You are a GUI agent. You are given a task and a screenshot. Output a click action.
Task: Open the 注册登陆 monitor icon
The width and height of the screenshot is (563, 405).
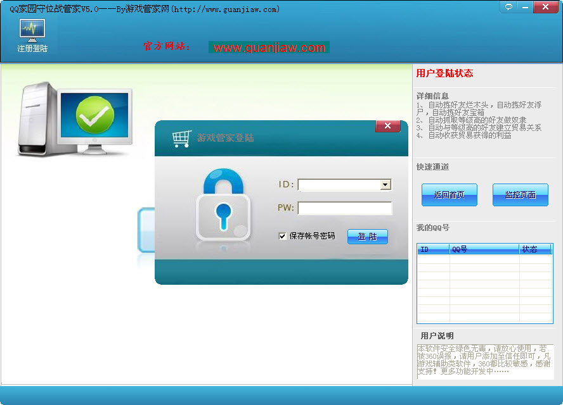click(32, 35)
